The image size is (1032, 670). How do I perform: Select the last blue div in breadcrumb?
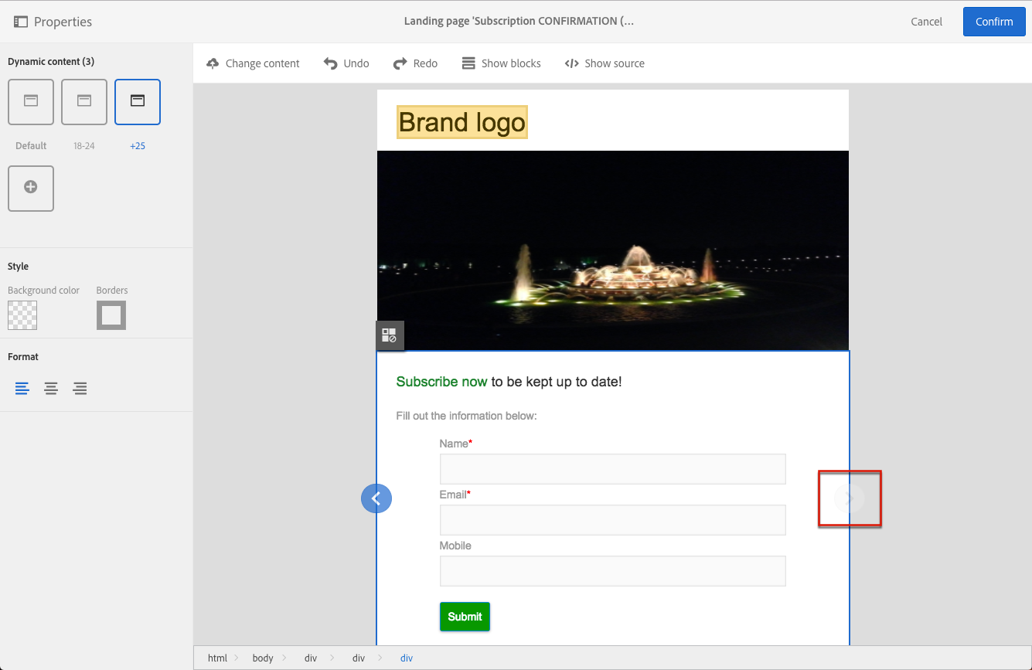(x=407, y=658)
